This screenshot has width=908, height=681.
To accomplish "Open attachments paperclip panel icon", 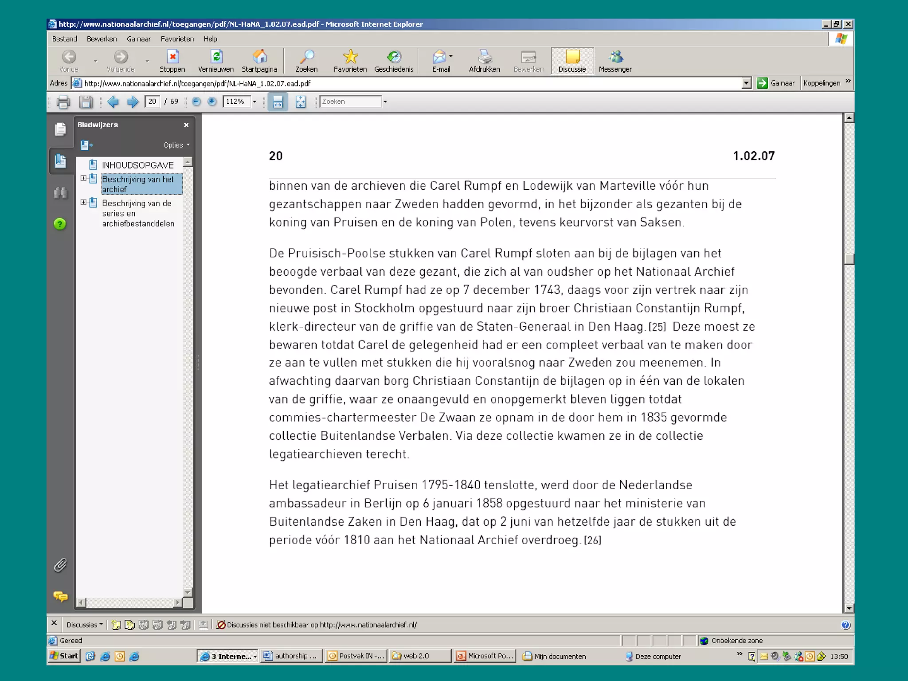I will pyautogui.click(x=61, y=565).
